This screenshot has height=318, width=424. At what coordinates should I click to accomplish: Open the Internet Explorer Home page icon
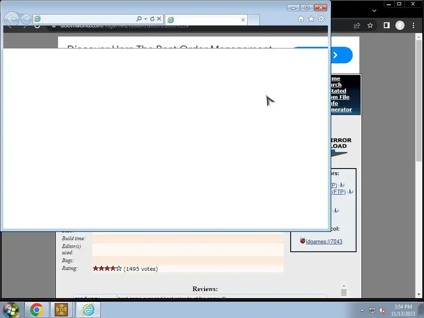tap(301, 19)
